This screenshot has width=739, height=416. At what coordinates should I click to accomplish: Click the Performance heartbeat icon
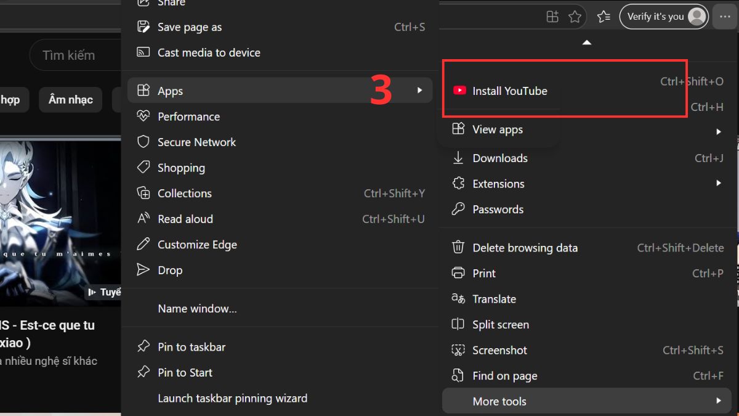(143, 116)
